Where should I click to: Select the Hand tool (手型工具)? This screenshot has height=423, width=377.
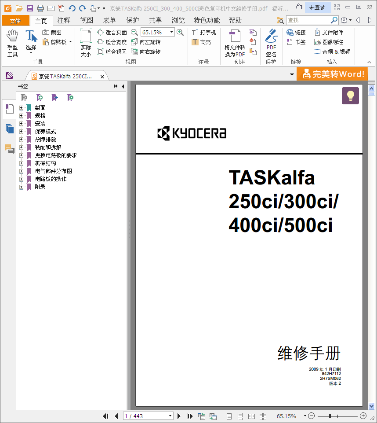12,44
